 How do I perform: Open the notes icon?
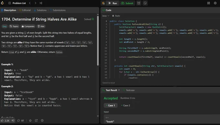coord(145,3)
